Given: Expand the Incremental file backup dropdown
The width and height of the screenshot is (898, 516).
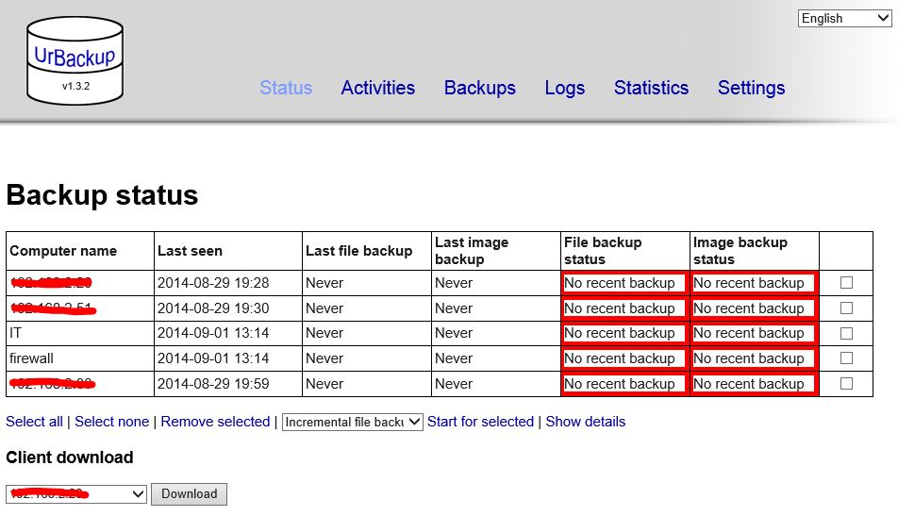Looking at the screenshot, I should tap(352, 422).
